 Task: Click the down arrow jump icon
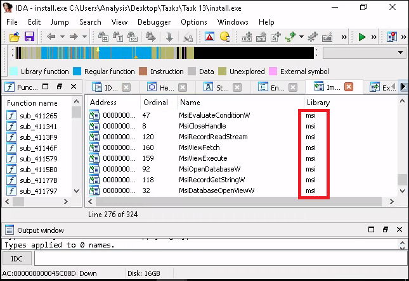pyautogui.click(x=169, y=37)
